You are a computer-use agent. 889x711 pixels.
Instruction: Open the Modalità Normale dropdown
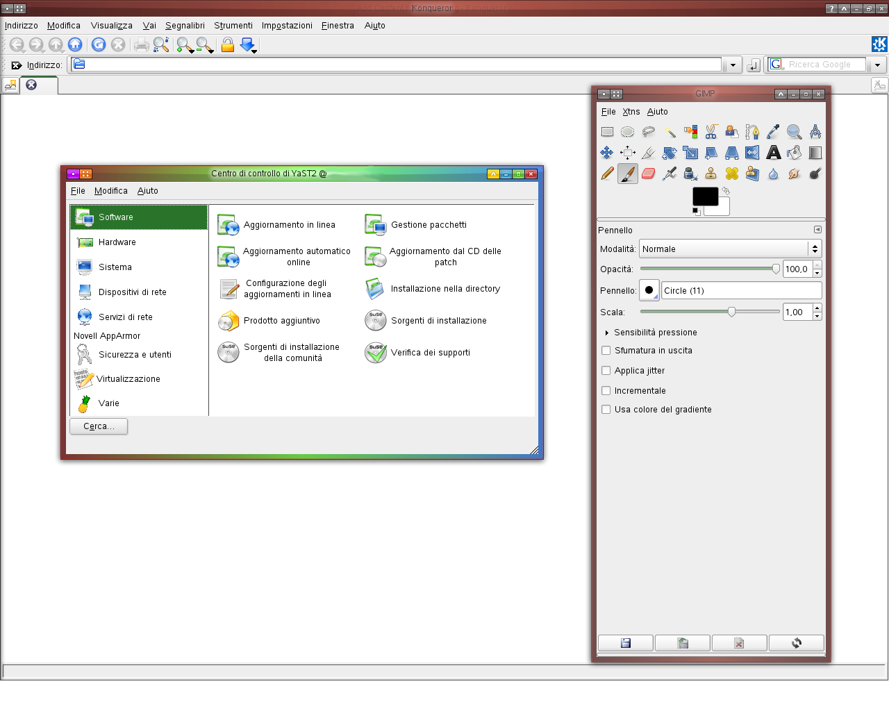pyautogui.click(x=731, y=249)
